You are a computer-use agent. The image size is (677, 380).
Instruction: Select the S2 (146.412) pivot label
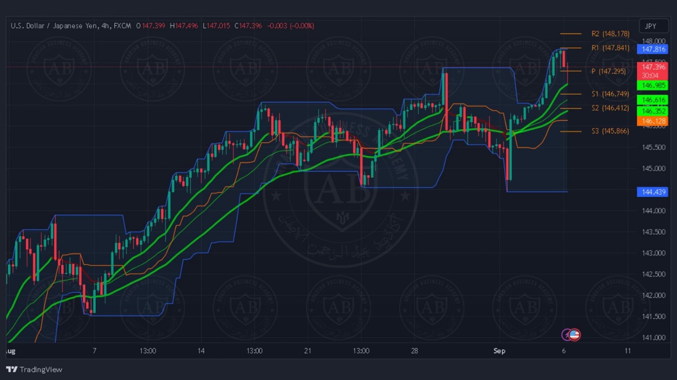610,108
